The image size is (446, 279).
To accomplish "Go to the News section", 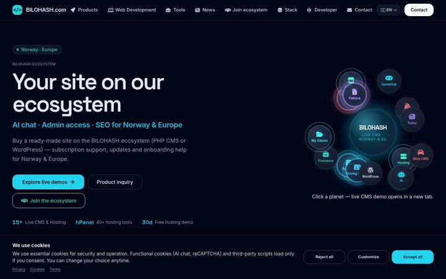I will tap(205, 10).
